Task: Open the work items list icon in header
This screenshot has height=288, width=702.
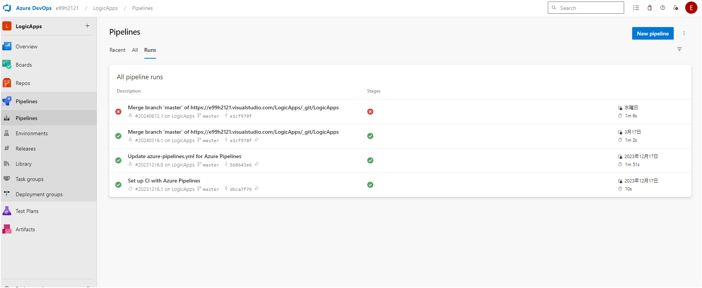Action: click(636, 8)
